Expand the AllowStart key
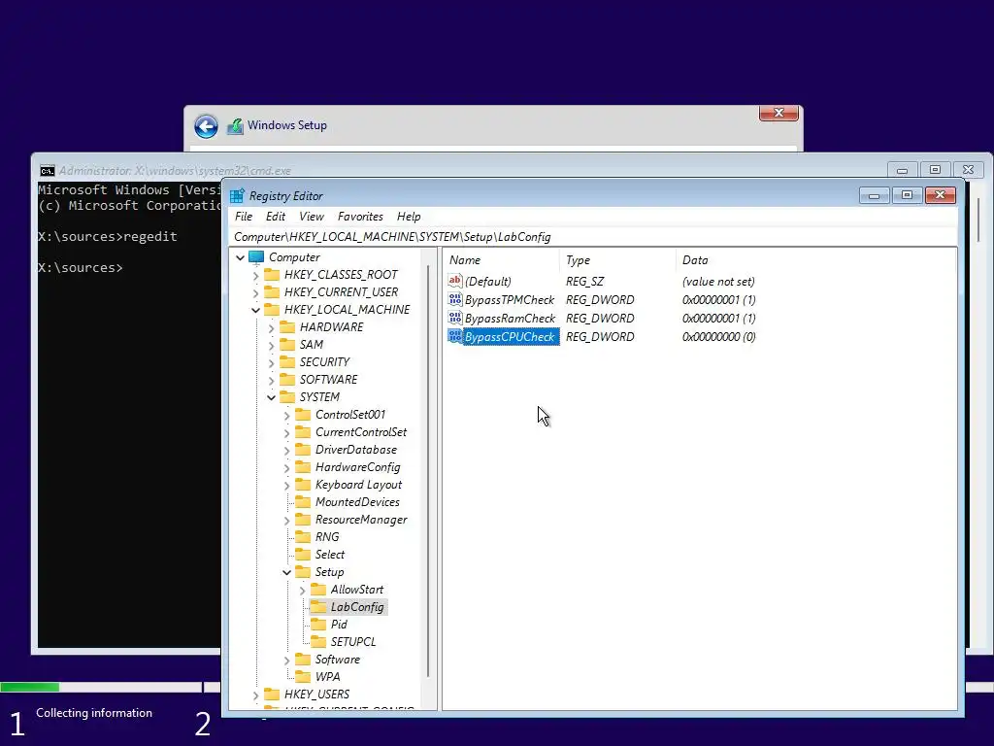994x746 pixels. coord(303,590)
